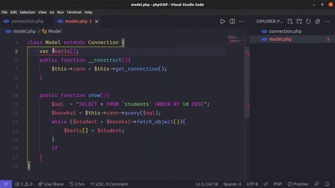Viewport: 335px width, 188px height.
Task: Create a new folder in Explorer
Action: coord(299,21)
